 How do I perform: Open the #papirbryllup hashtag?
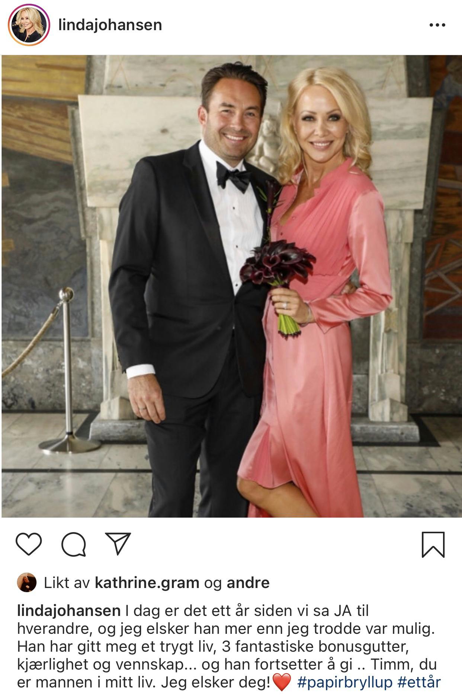pos(345,682)
